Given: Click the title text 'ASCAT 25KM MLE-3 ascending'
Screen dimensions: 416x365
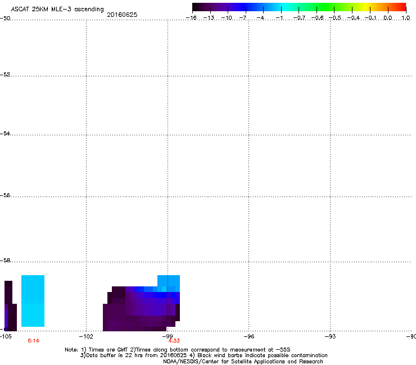Looking at the screenshot, I should (x=57, y=10).
